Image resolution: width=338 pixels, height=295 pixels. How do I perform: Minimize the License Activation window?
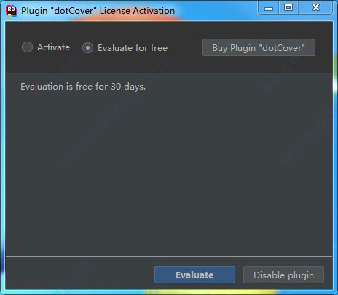click(269, 8)
